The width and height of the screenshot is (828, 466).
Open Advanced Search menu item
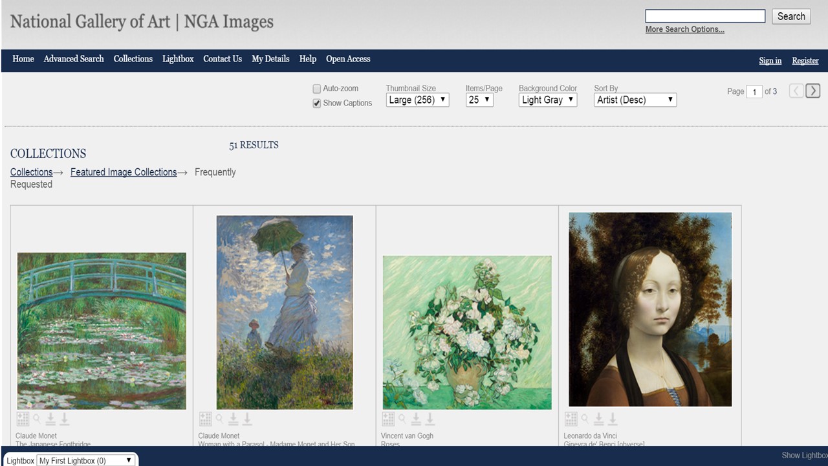point(74,59)
